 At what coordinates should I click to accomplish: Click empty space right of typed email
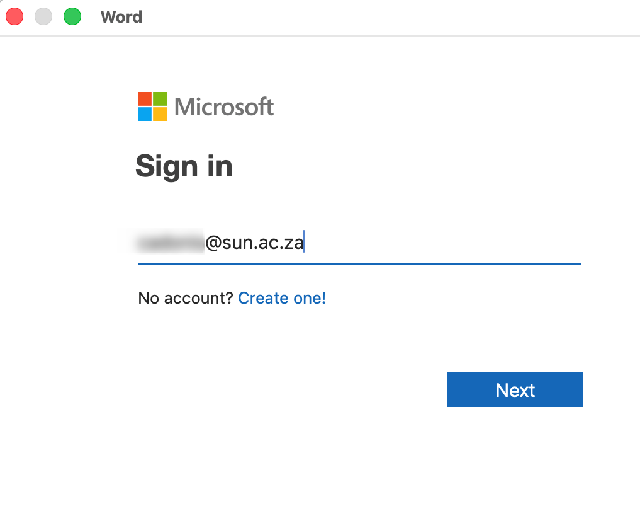point(443,243)
